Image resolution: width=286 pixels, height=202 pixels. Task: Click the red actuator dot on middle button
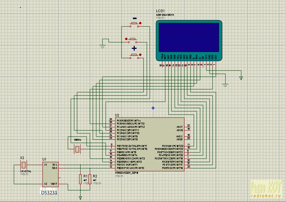click(126, 39)
